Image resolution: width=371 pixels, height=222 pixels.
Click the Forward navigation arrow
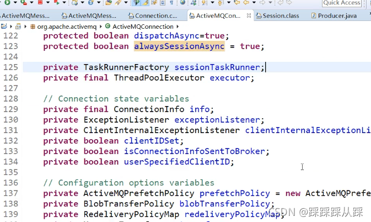[x=262, y=3]
